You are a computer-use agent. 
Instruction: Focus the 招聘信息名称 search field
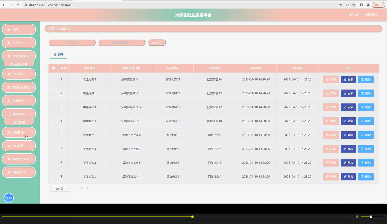[122, 43]
